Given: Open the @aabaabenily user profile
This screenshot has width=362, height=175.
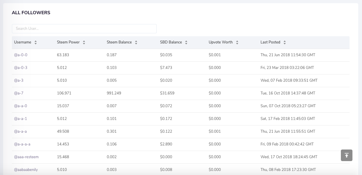Looking at the screenshot, I should pos(26,170).
